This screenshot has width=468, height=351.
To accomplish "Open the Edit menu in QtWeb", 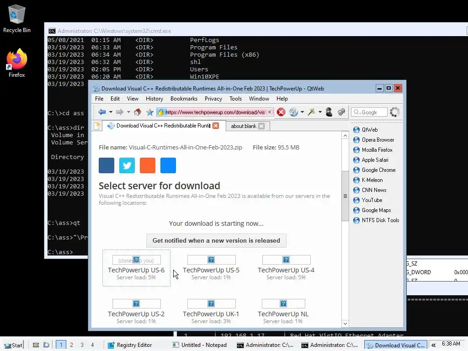I will [115, 99].
